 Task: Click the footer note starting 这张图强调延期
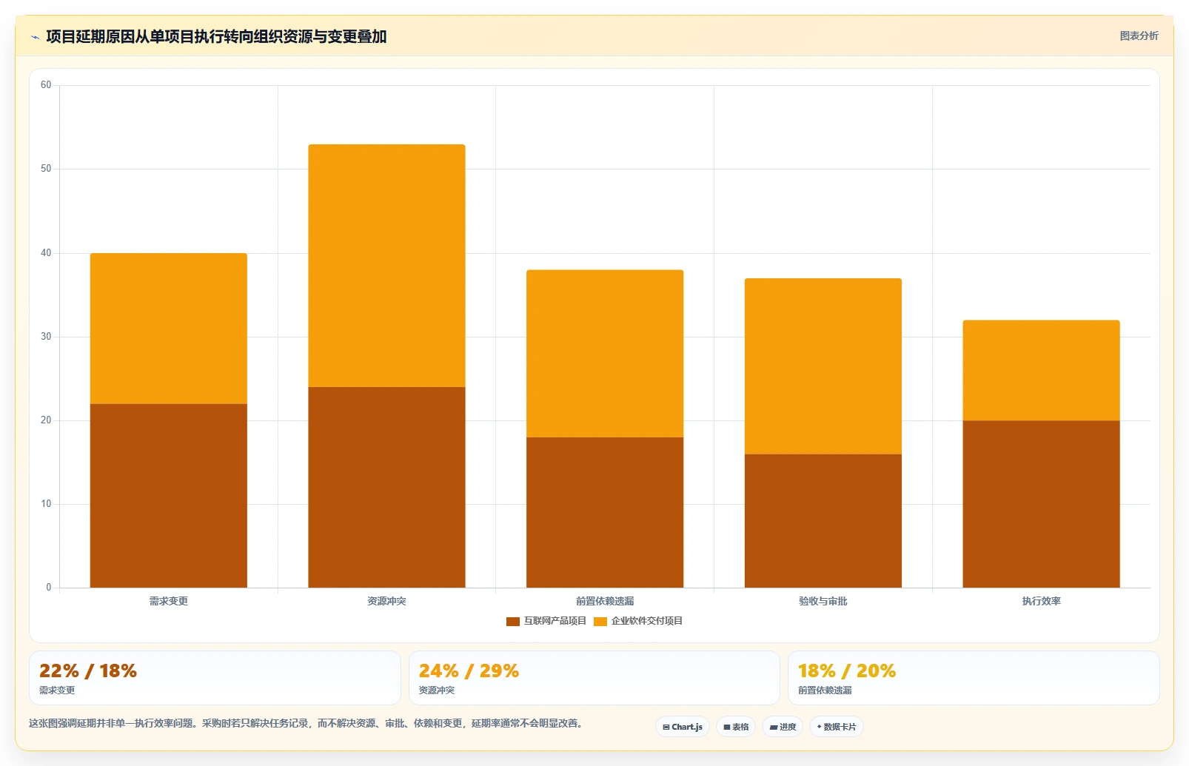[308, 723]
